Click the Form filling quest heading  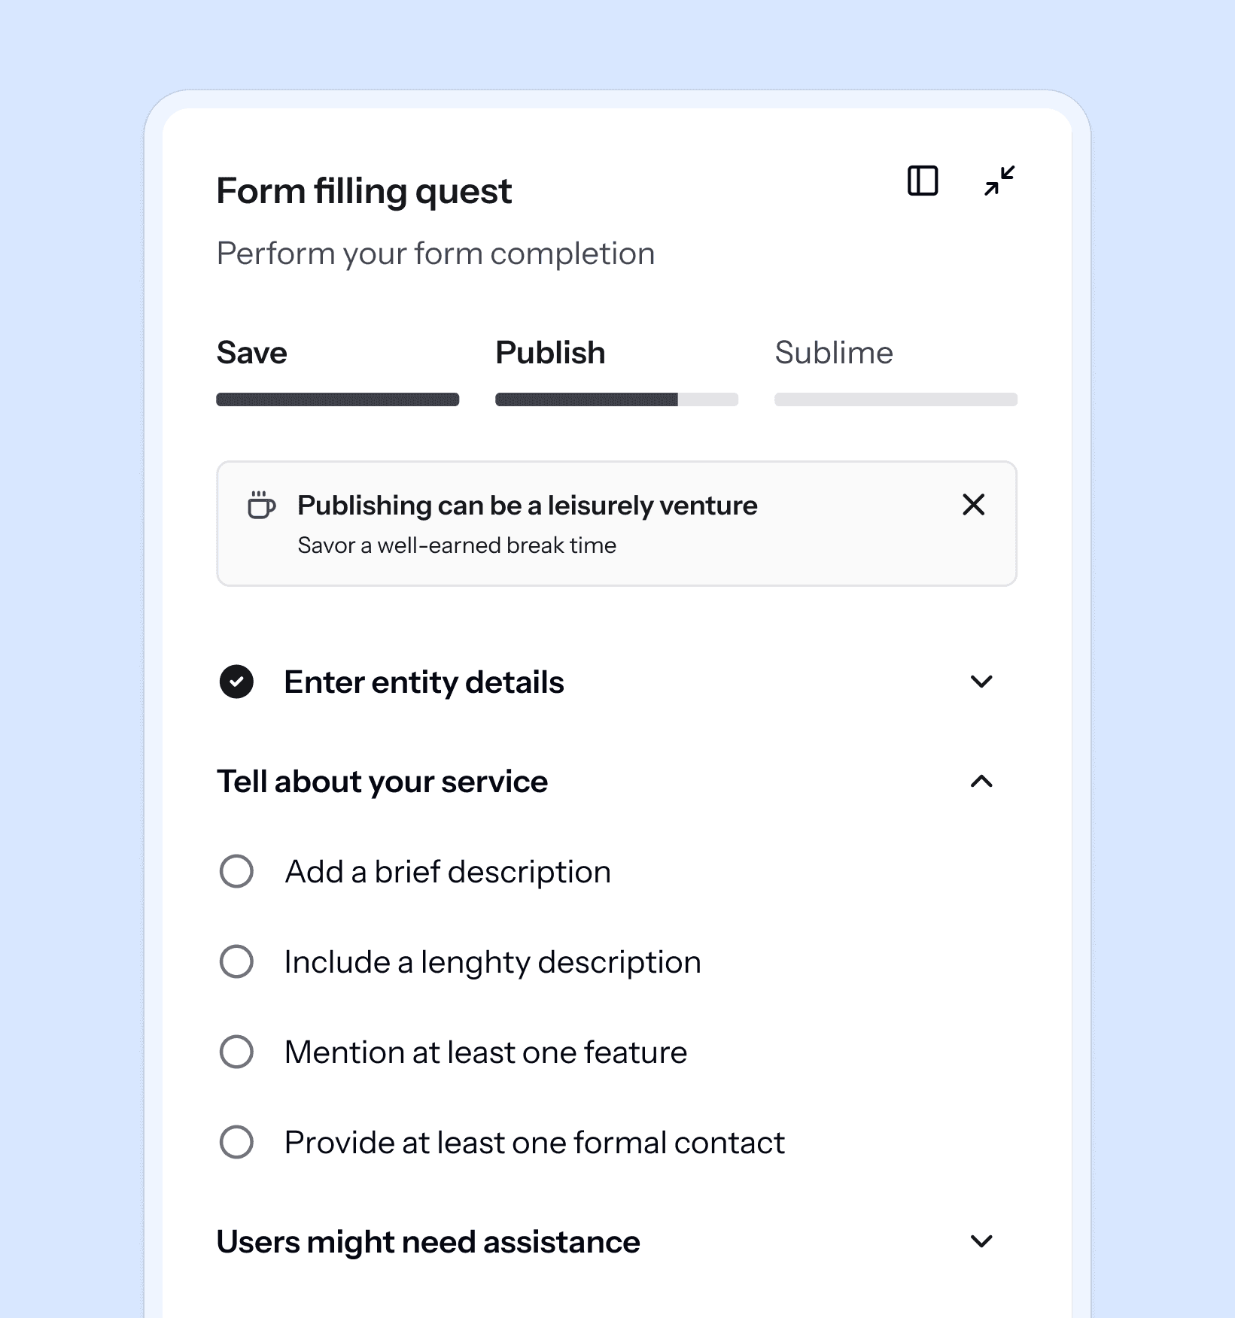coord(364,190)
